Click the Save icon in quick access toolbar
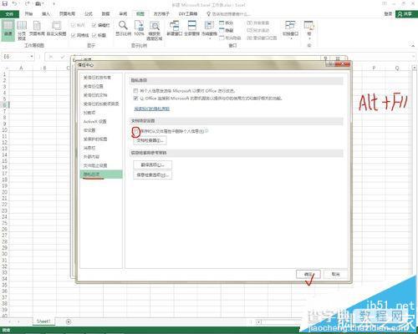The width and height of the screenshot is (418, 334). [5, 4]
